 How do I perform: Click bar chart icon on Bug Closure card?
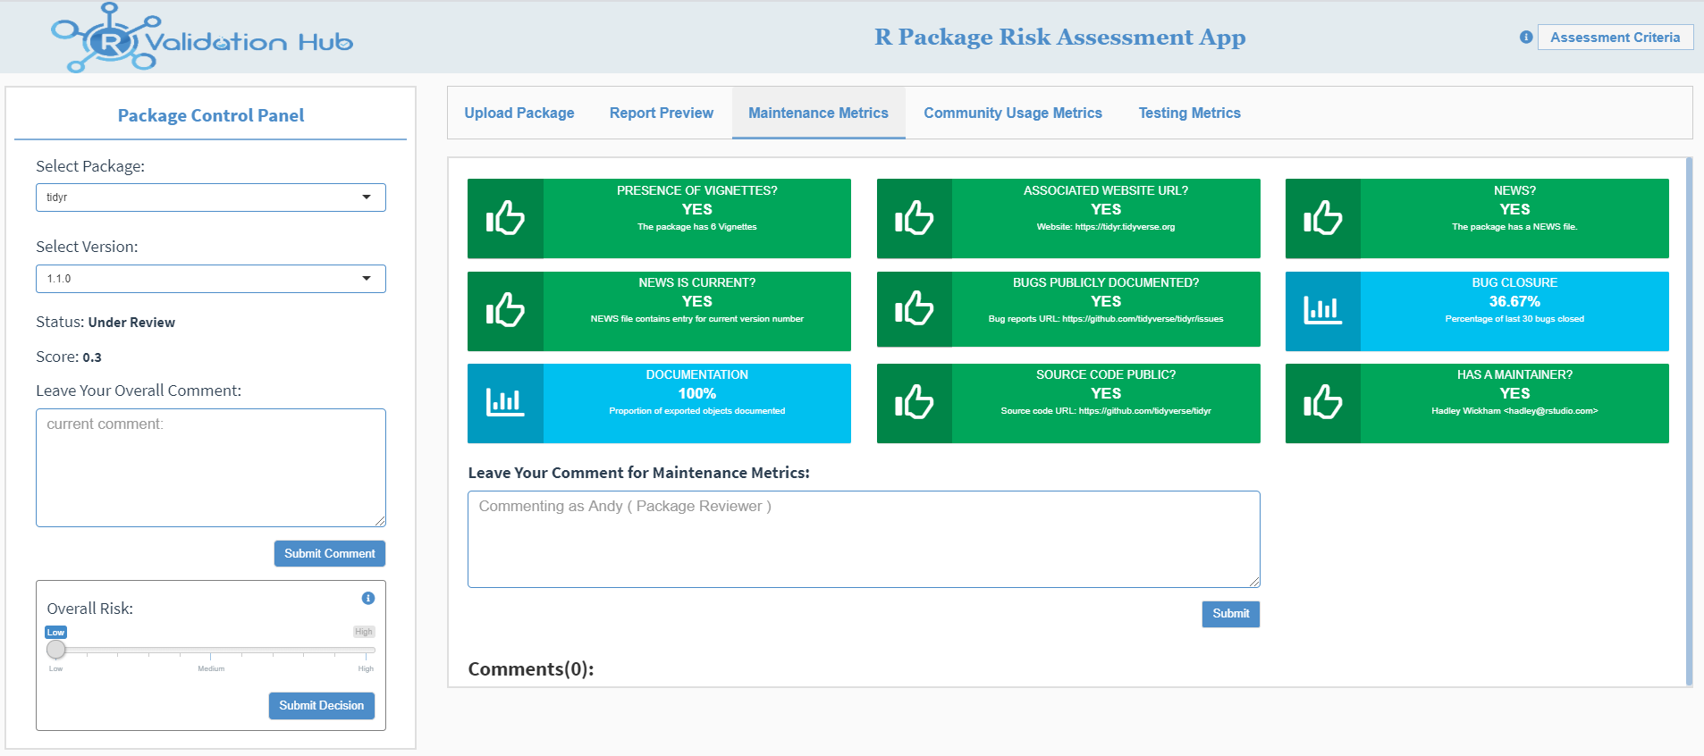pos(1322,310)
